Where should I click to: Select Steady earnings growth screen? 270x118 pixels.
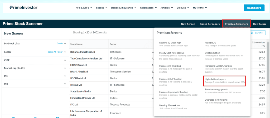223,91
